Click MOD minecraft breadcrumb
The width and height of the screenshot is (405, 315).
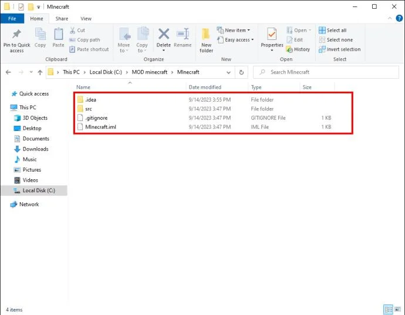click(x=150, y=72)
